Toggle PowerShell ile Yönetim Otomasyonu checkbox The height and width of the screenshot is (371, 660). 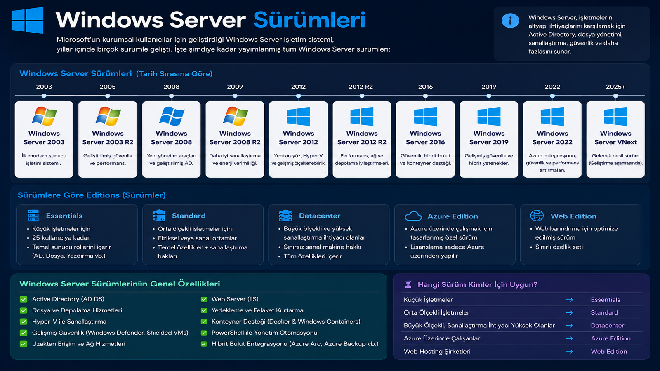coord(204,333)
